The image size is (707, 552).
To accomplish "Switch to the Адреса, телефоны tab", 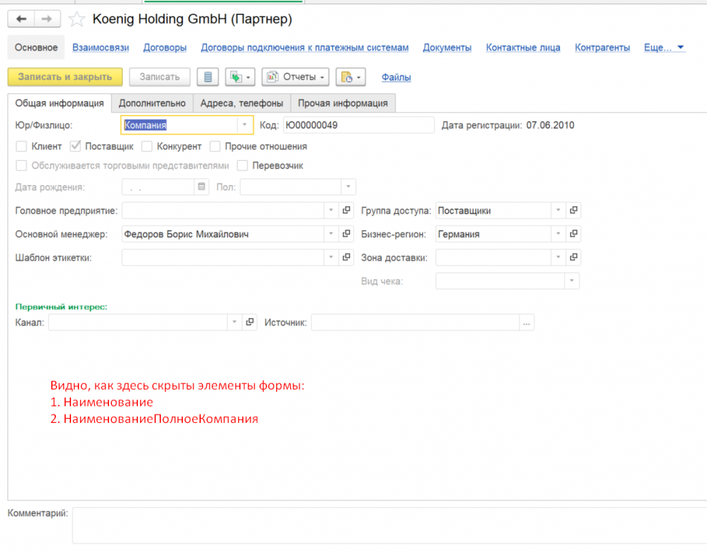I will click(242, 103).
